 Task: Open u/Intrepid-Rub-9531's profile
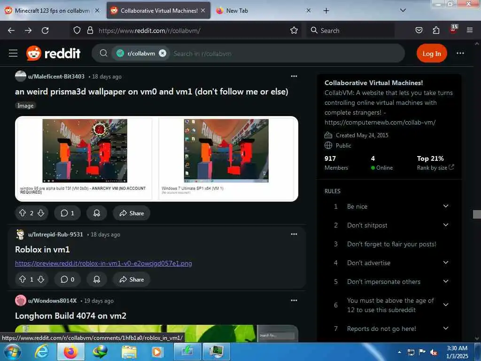pyautogui.click(x=55, y=235)
